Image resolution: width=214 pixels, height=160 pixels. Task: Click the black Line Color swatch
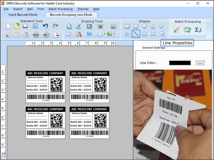(x=180, y=63)
